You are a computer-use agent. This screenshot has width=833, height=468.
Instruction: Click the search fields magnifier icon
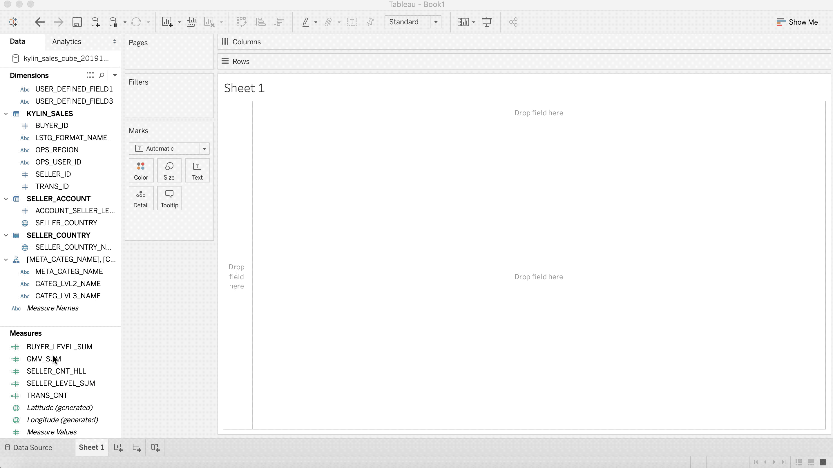102,75
